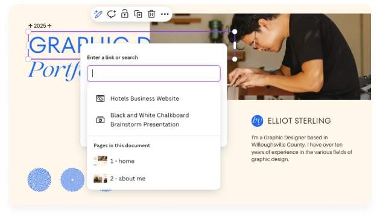
Task: Select the Graphic Designer bio paragraph
Action: pos(302,148)
